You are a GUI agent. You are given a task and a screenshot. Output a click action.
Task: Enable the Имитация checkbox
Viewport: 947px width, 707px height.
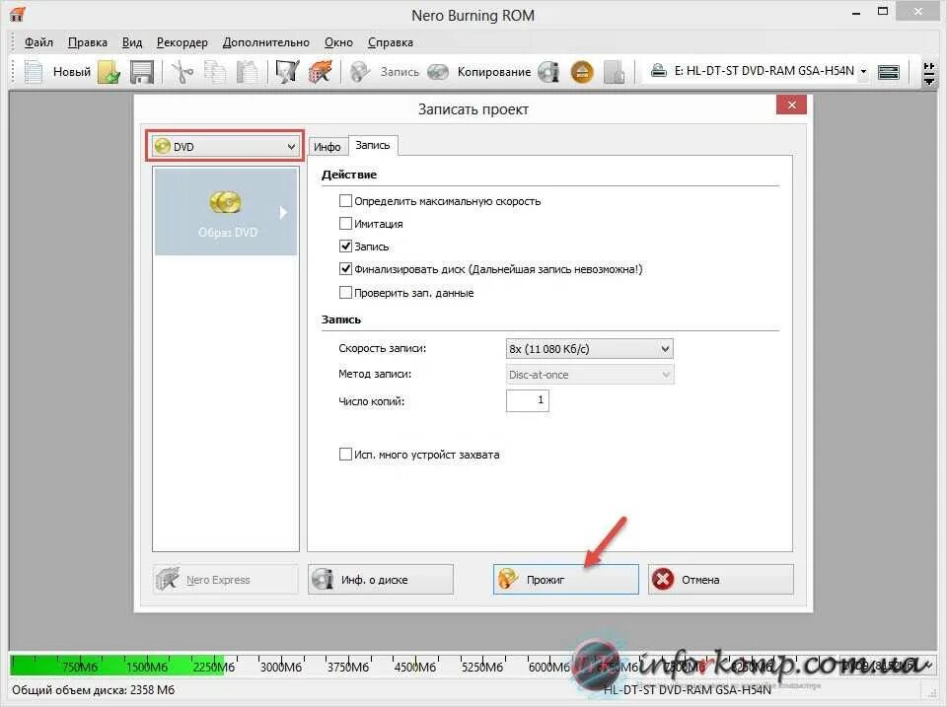[x=345, y=224]
